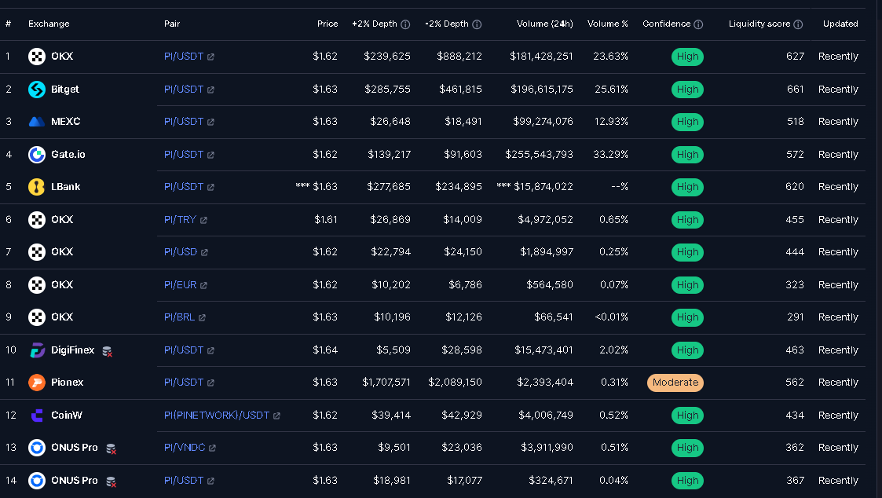Click the external link icon beside Bitget PI/USDT
882x498 pixels.
[x=210, y=90]
